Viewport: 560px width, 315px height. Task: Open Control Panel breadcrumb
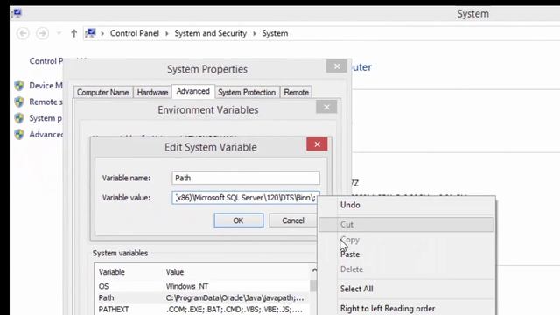(x=134, y=33)
